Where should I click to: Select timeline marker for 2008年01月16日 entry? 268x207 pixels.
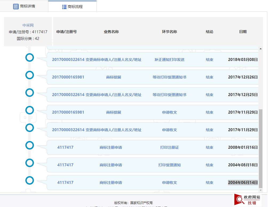(x=30, y=145)
